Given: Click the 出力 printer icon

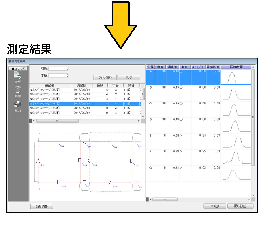Looking at the screenshot, I should tap(17, 105).
